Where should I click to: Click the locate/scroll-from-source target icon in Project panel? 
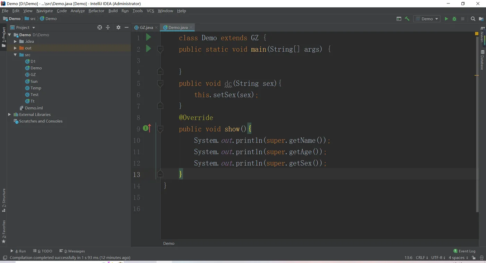coord(100,27)
